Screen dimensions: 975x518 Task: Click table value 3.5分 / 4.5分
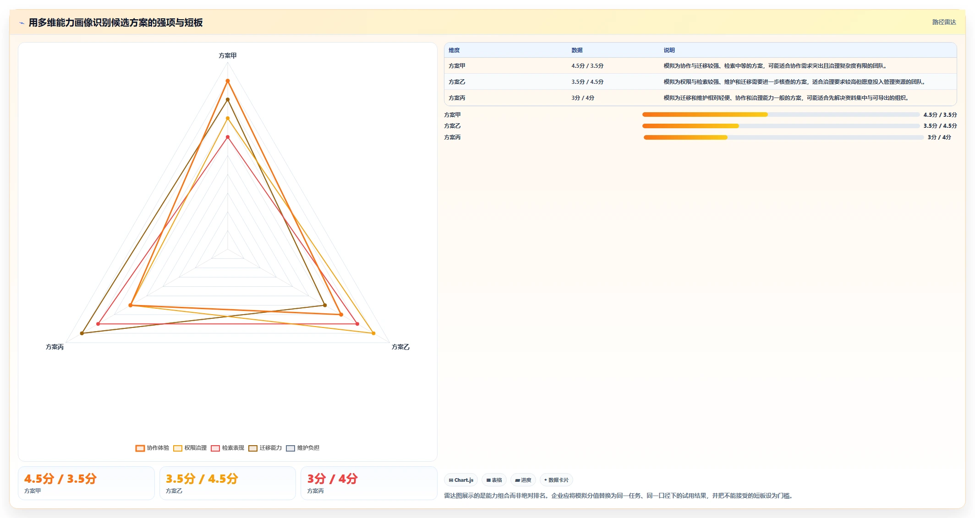[587, 82]
